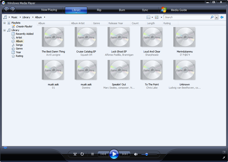Go forward with the Forward arrow button
228x162 pixels.
click(x=13, y=10)
